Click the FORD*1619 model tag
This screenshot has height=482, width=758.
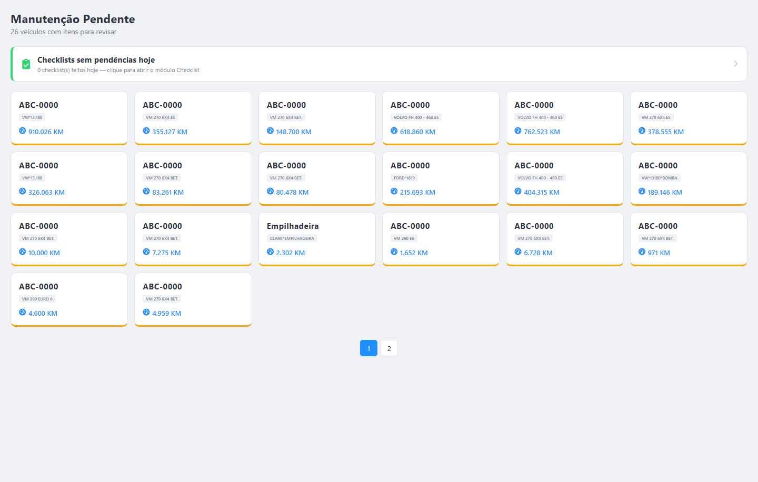(x=404, y=178)
